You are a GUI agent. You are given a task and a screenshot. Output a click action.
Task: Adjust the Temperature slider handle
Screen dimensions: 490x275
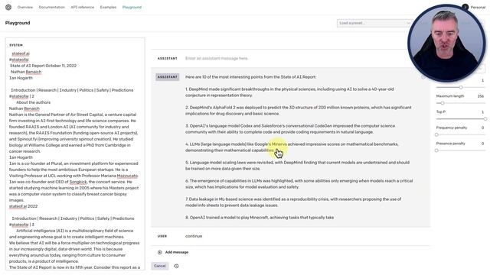(461, 87)
